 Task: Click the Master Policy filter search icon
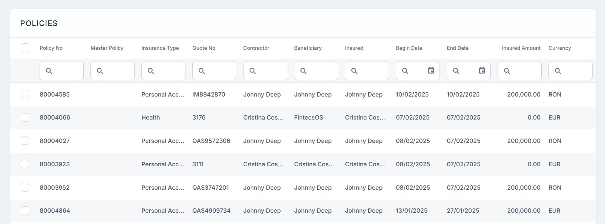coord(100,71)
